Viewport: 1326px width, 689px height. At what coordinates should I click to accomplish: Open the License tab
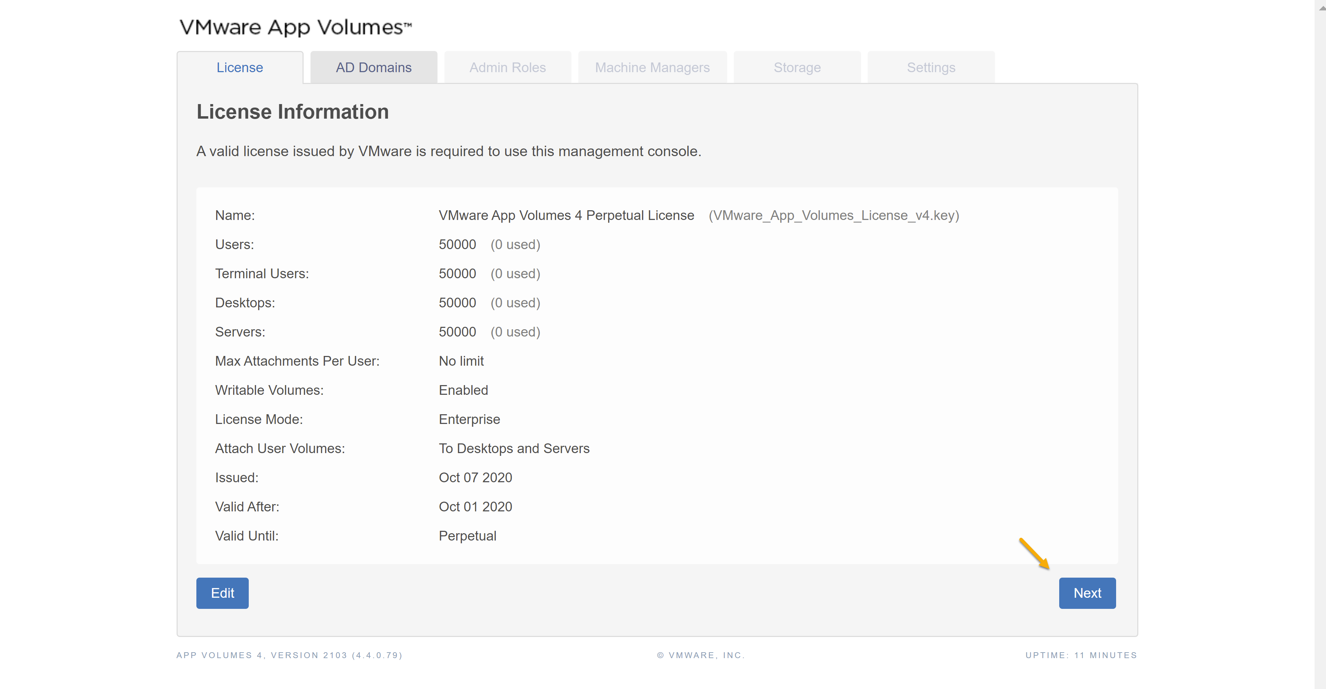pos(240,67)
